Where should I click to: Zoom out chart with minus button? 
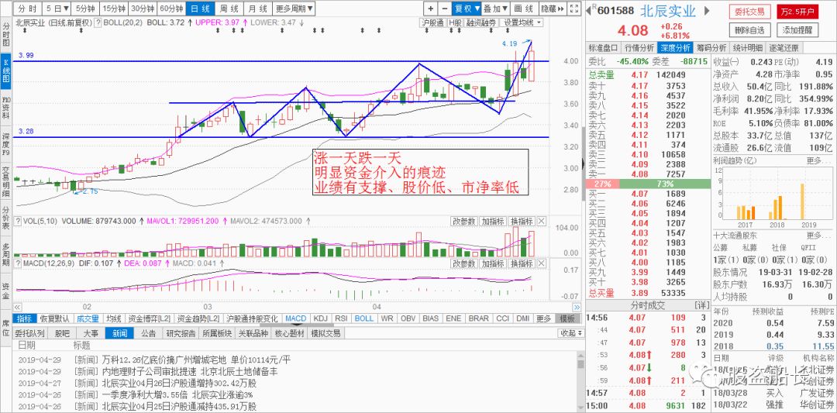tap(445, 9)
